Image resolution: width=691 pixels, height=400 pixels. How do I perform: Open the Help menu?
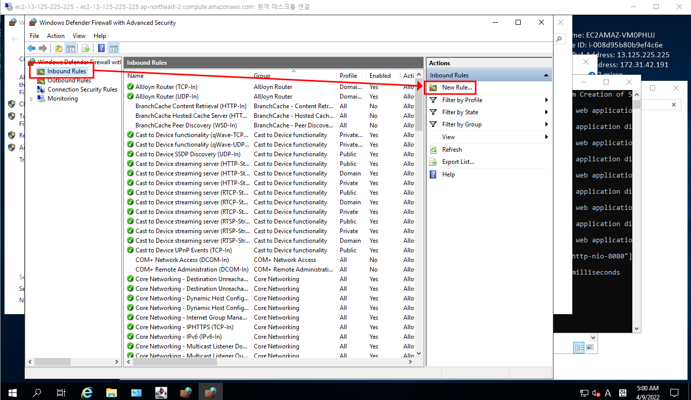point(100,36)
